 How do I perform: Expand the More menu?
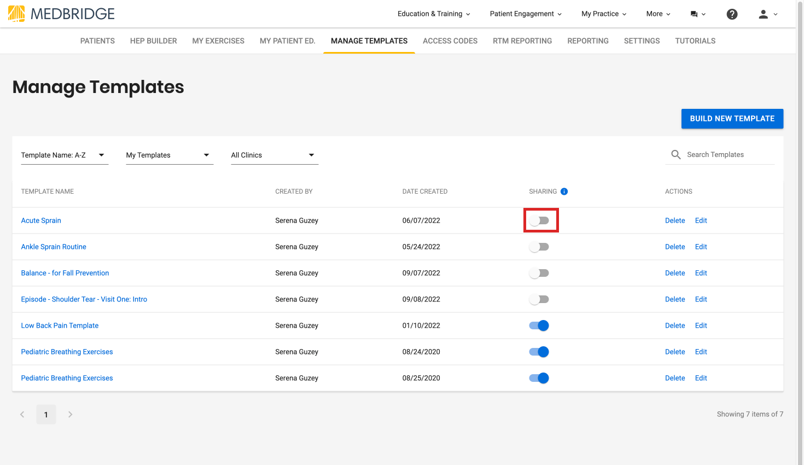pos(658,14)
